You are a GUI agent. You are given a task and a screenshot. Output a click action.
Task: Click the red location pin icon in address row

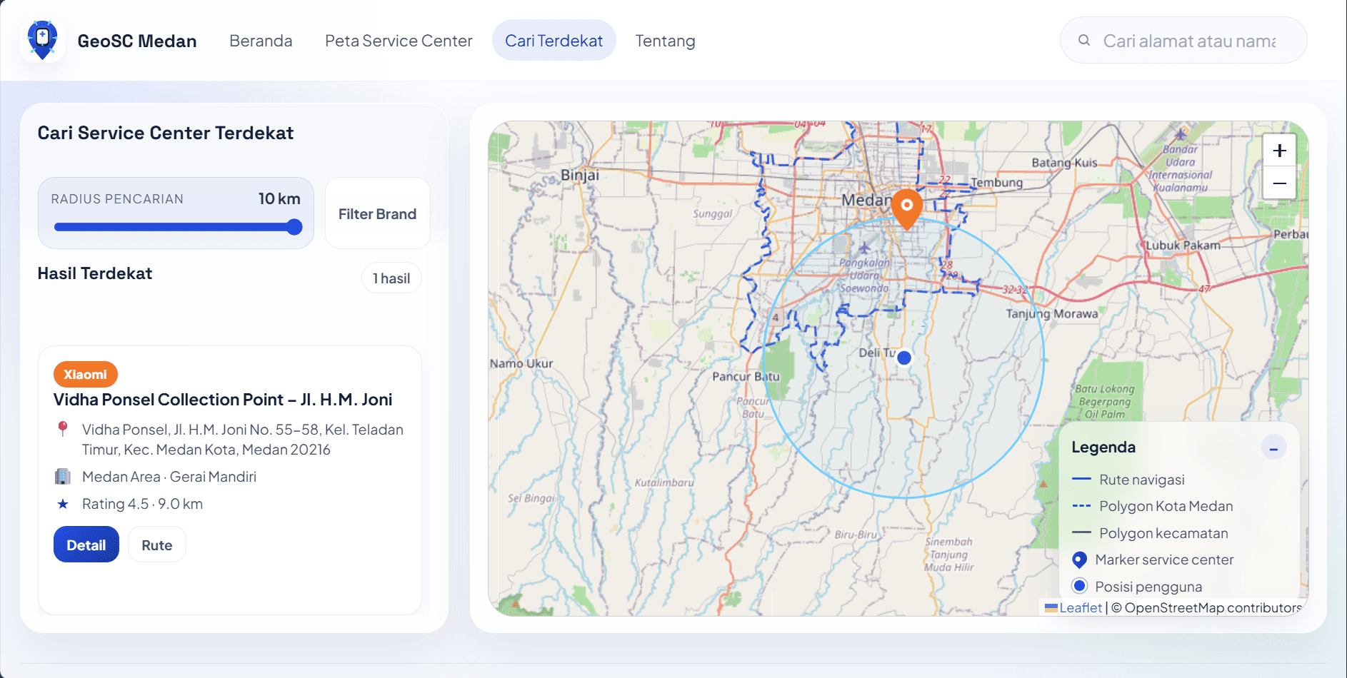click(x=63, y=429)
